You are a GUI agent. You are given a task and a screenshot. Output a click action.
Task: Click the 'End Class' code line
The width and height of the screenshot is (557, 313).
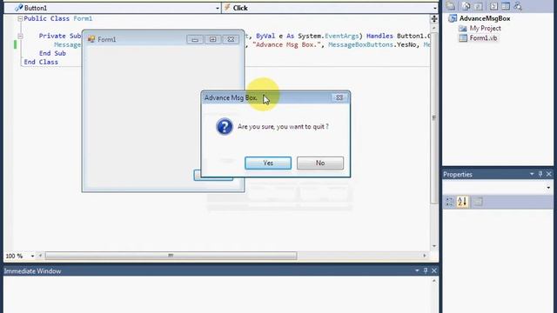41,62
